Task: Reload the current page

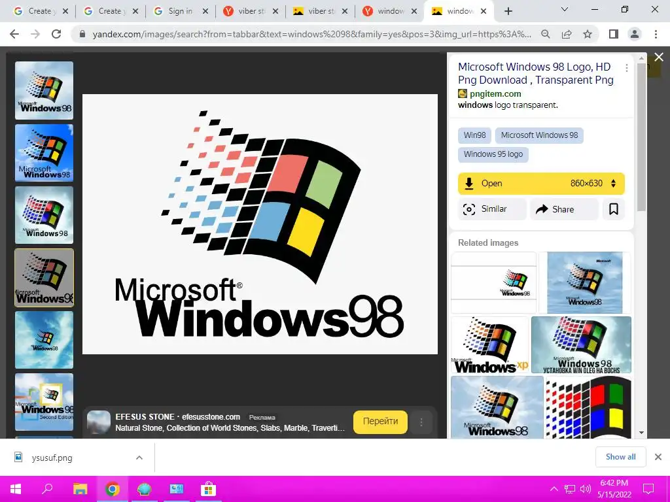Action: [x=56, y=34]
